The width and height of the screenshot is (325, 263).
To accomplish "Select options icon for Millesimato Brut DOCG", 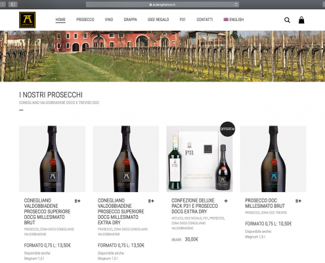I will pos(77,201).
